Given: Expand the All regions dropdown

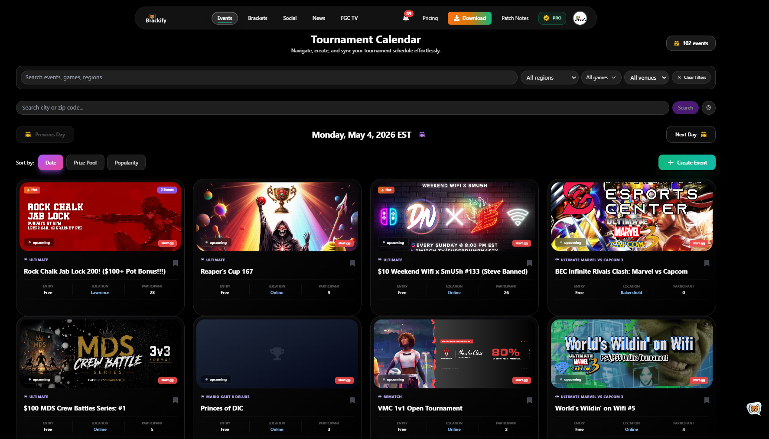Looking at the screenshot, I should 550,77.
